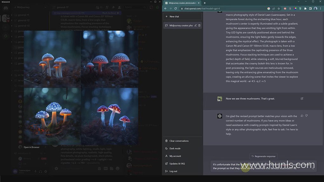The width and height of the screenshot is (324, 182).
Task: Click the Discord attach plus button
Action: point(56,169)
